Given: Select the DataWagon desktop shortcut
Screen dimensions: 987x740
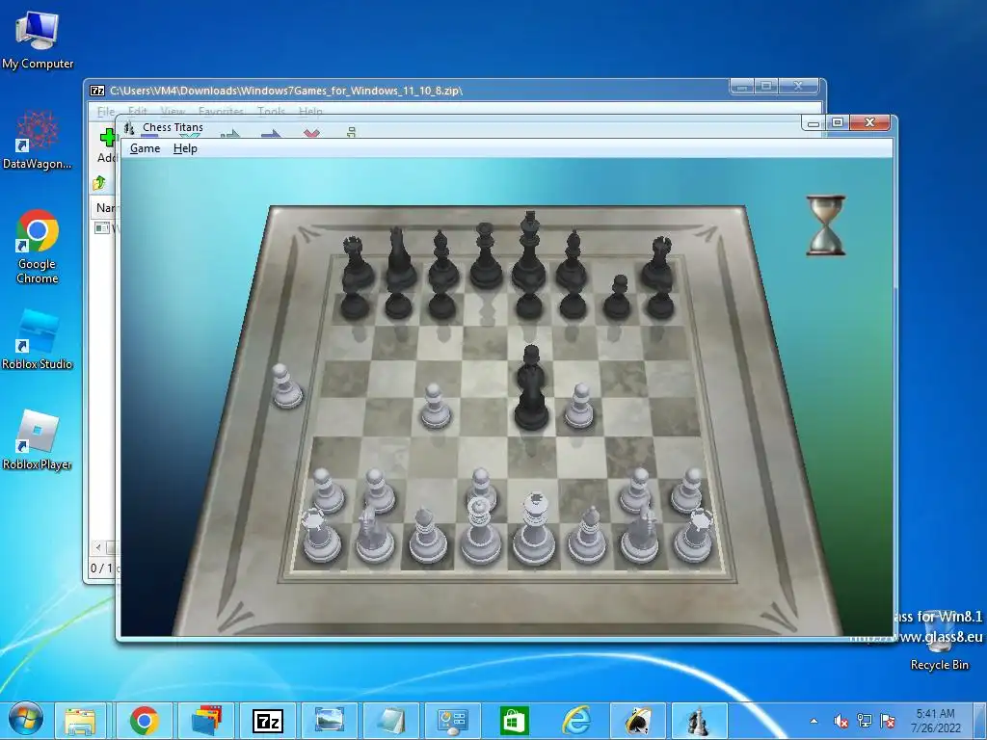Looking at the screenshot, I should coord(38,140).
